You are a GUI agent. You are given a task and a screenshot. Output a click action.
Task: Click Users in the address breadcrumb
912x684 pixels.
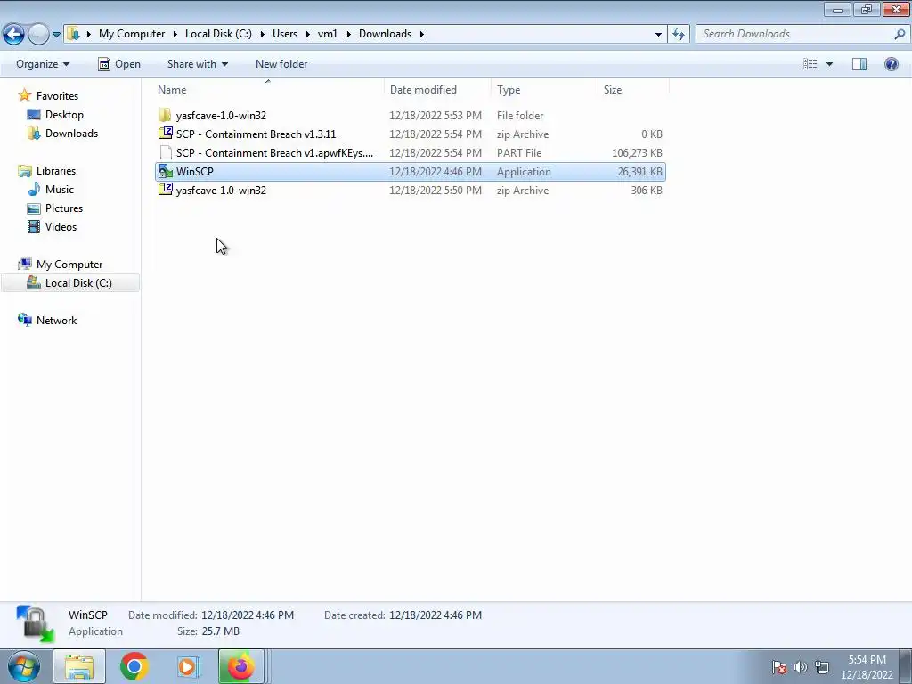click(285, 34)
